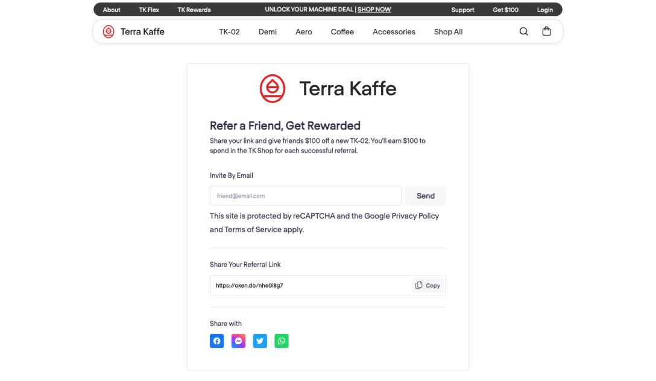The height and width of the screenshot is (381, 656).
Task: Follow the SHOP NOW banner link
Action: coord(374,10)
